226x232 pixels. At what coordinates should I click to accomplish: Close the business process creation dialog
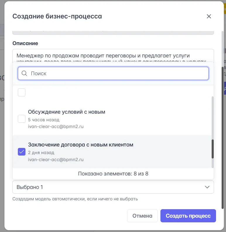[209, 16]
